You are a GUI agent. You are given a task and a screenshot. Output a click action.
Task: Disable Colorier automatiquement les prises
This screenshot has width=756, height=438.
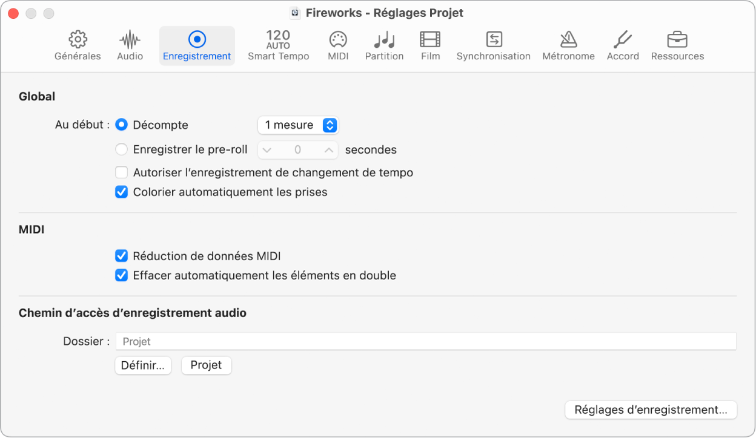[121, 192]
